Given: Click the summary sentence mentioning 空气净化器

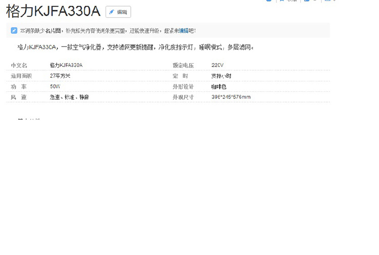Looking at the screenshot, I should tap(135, 47).
